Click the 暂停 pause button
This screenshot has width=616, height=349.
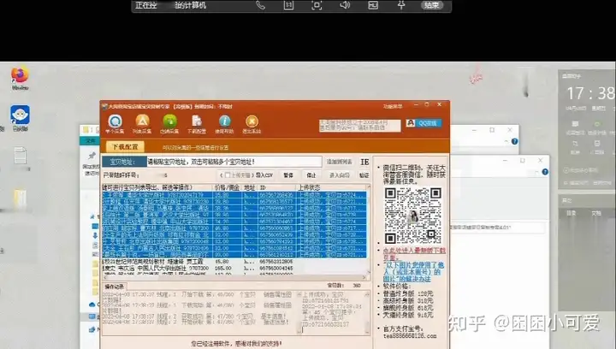click(x=288, y=175)
